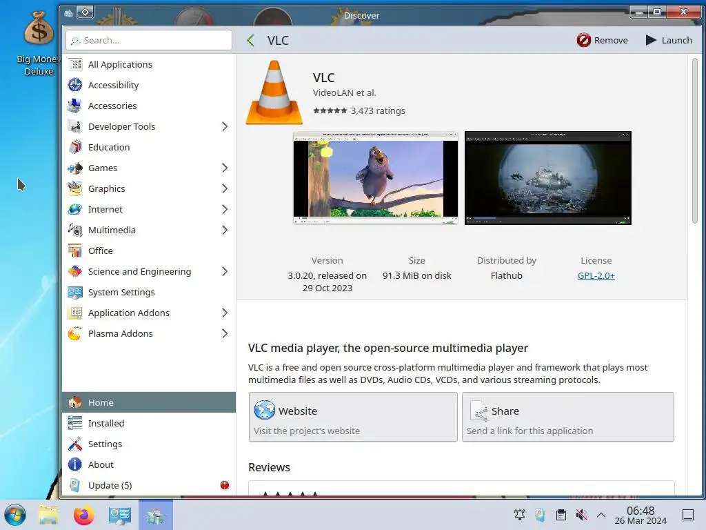This screenshot has width=706, height=530.
Task: Expand the Multimedia submenu arrow
Action: point(225,230)
